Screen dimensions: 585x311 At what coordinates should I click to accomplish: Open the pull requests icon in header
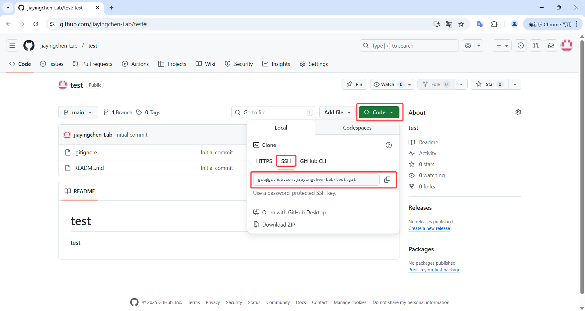[536, 46]
